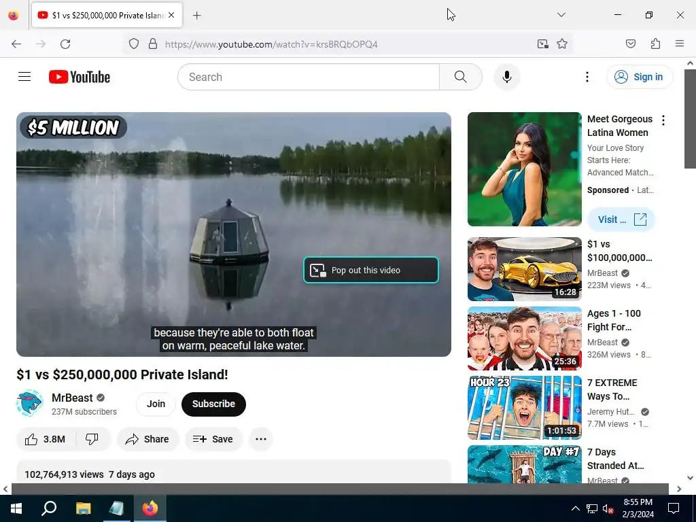This screenshot has height=522, width=696.
Task: Open the YouTube guide hamburger menu
Action: click(24, 77)
